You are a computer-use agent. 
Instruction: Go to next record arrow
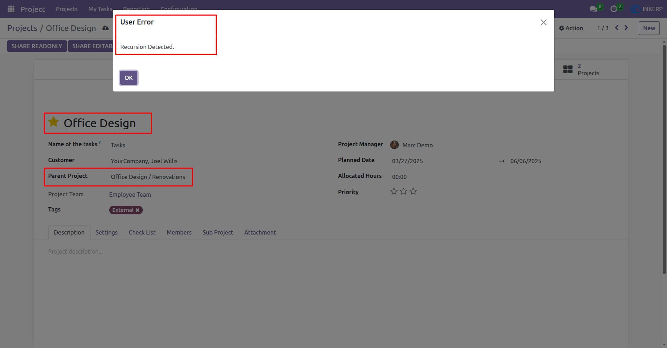(626, 28)
